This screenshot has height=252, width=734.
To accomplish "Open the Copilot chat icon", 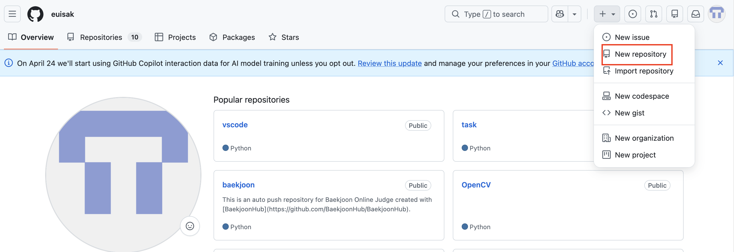I will (560, 14).
